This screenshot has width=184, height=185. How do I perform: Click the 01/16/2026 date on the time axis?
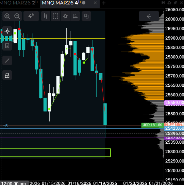coord(79,183)
